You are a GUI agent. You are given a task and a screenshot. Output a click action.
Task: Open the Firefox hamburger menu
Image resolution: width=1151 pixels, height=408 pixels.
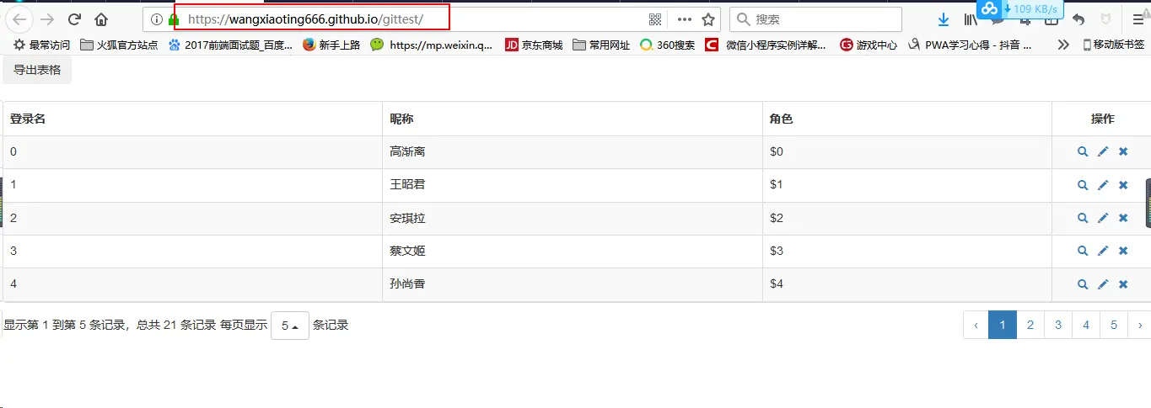(x=1138, y=19)
